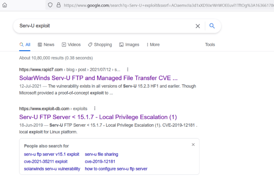Switch to the Shopping tab
This screenshot has width=274, height=179.
coord(100,45)
